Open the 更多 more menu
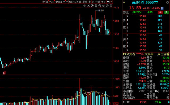Viewport: 170px width, 105px height. 103,2
